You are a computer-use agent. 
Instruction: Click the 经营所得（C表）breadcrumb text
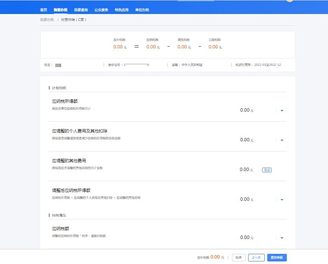74,20
